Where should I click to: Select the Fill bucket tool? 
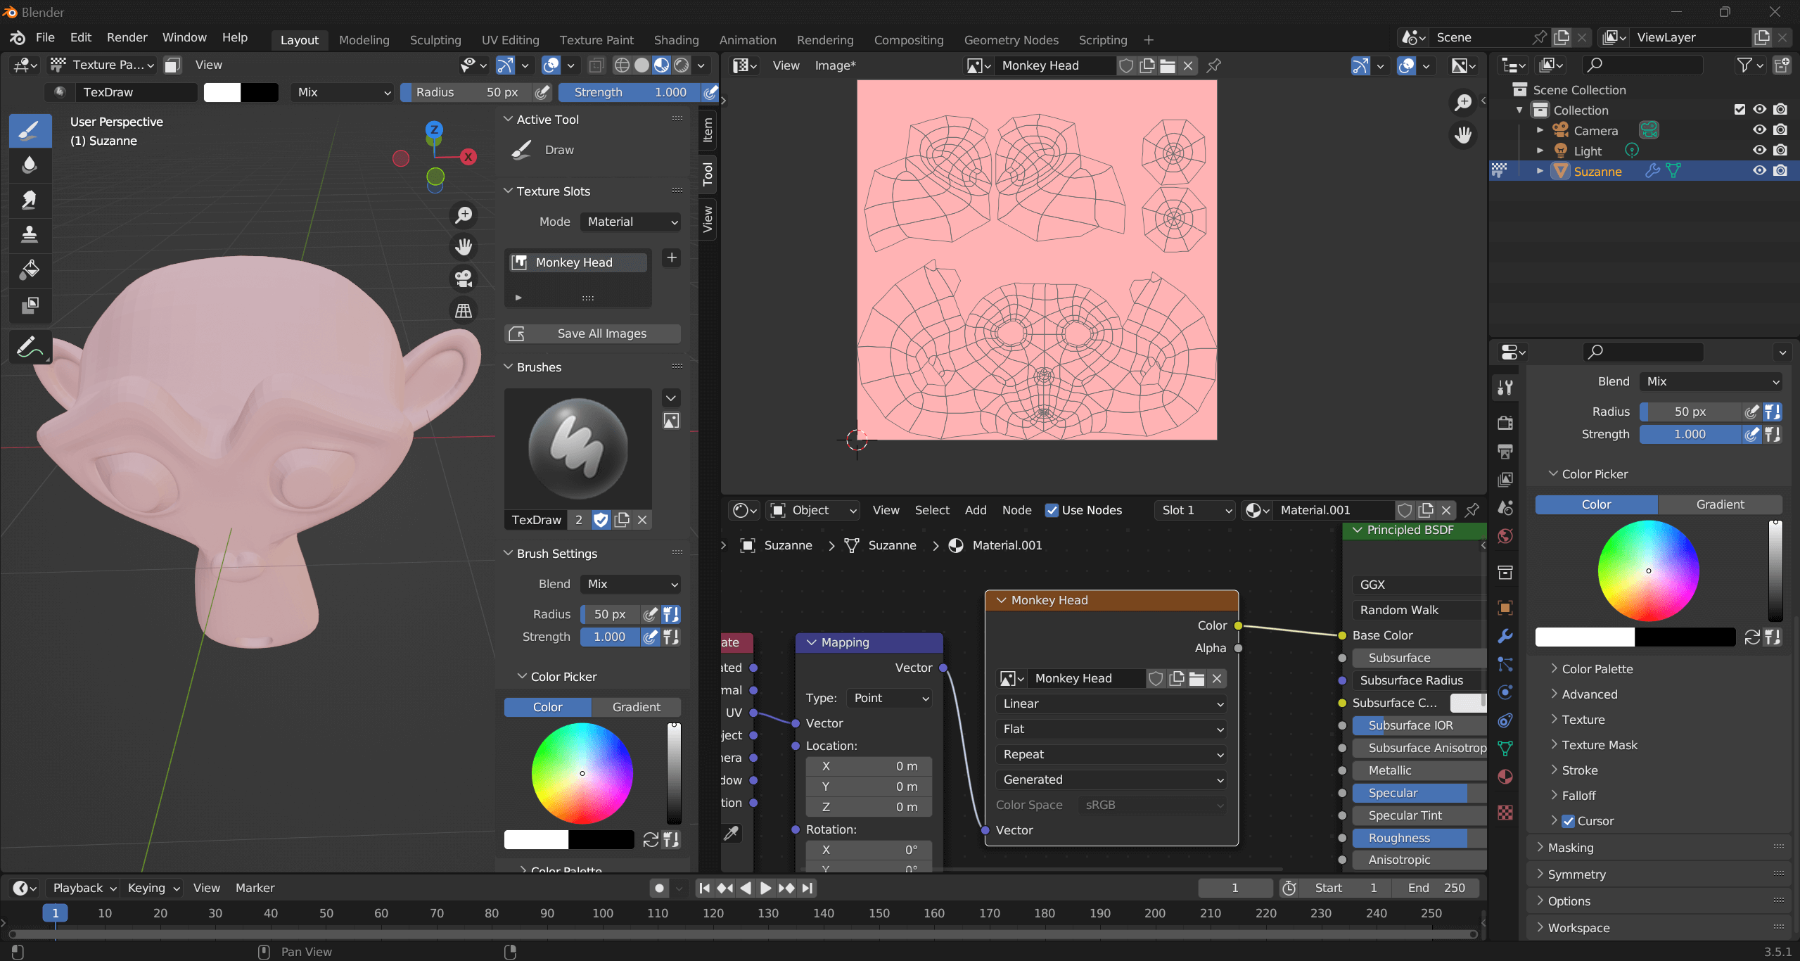(30, 270)
